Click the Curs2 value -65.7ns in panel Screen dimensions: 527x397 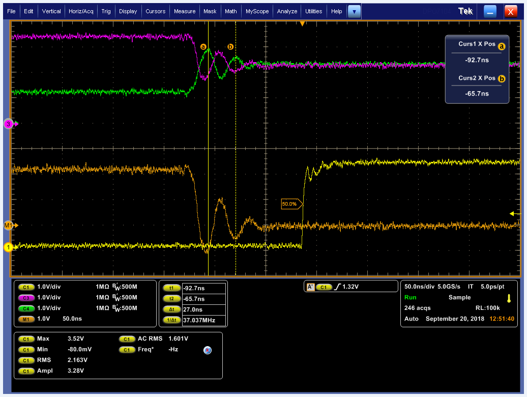pos(477,94)
